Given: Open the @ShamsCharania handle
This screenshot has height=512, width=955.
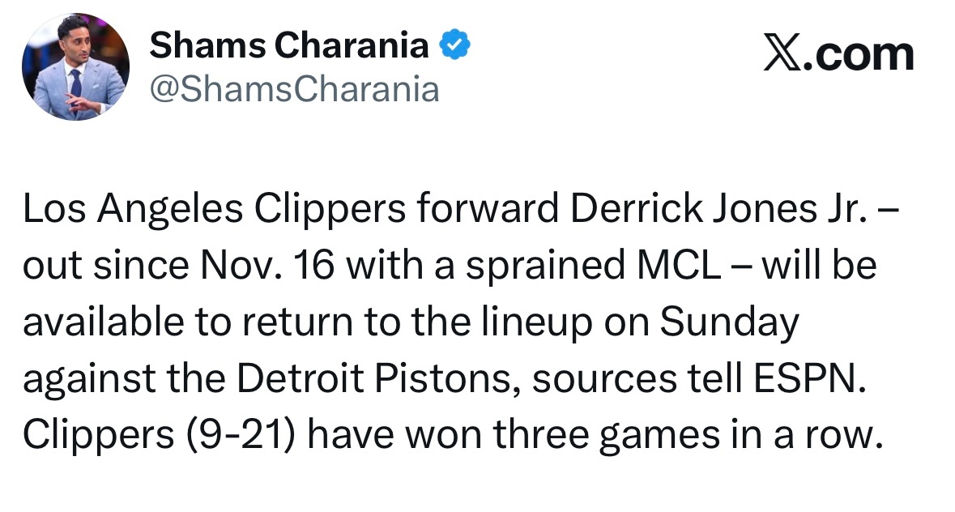Looking at the screenshot, I should [294, 88].
